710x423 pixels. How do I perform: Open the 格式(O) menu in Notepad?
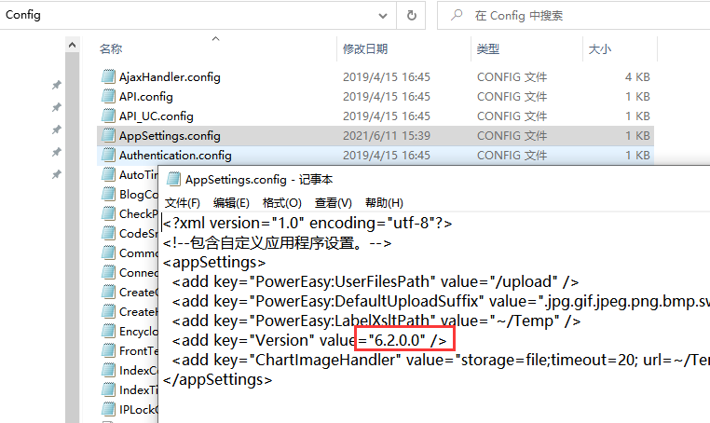[281, 202]
